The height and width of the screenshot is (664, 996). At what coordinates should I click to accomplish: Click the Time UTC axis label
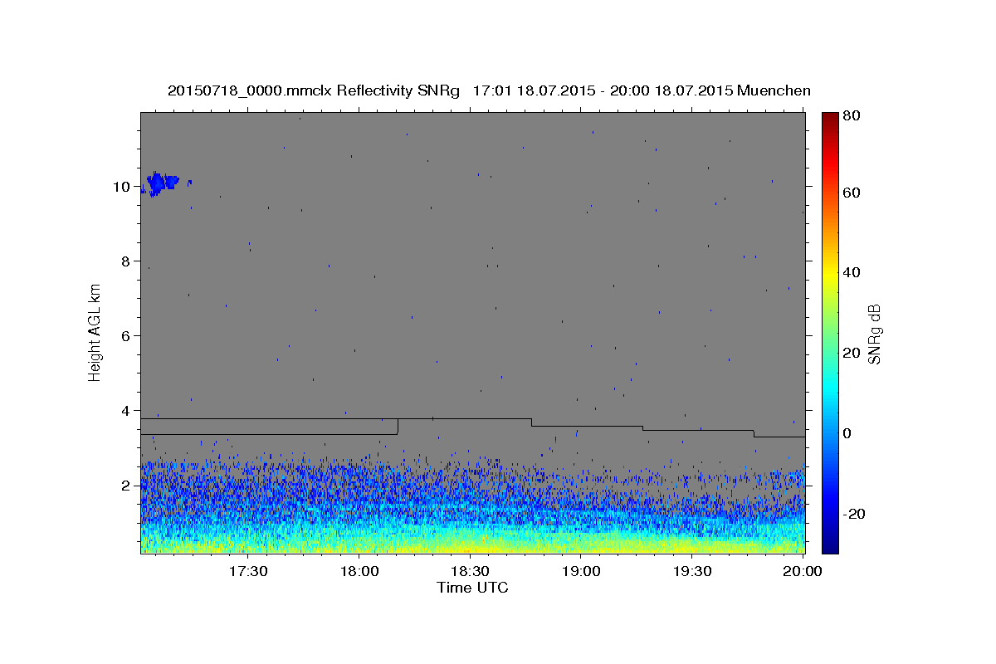tap(472, 588)
